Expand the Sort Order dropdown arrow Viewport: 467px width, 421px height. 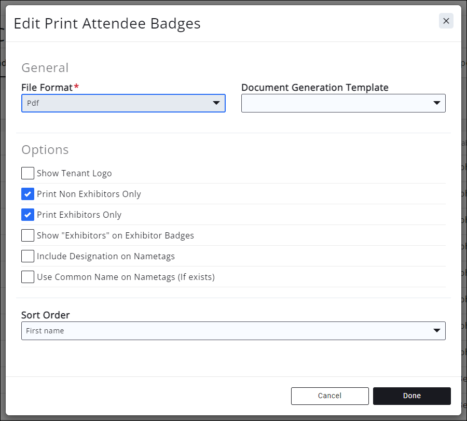click(x=436, y=331)
